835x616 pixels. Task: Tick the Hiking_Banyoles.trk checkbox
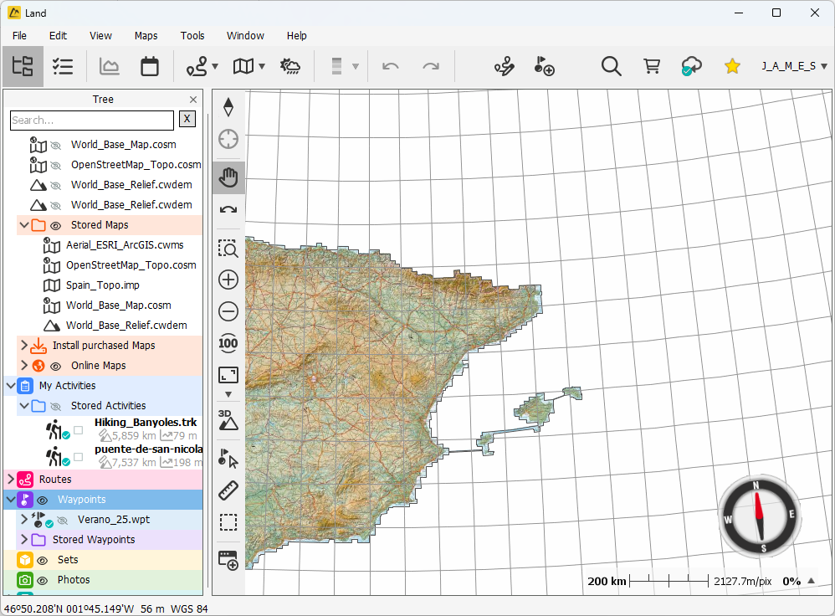(x=78, y=430)
